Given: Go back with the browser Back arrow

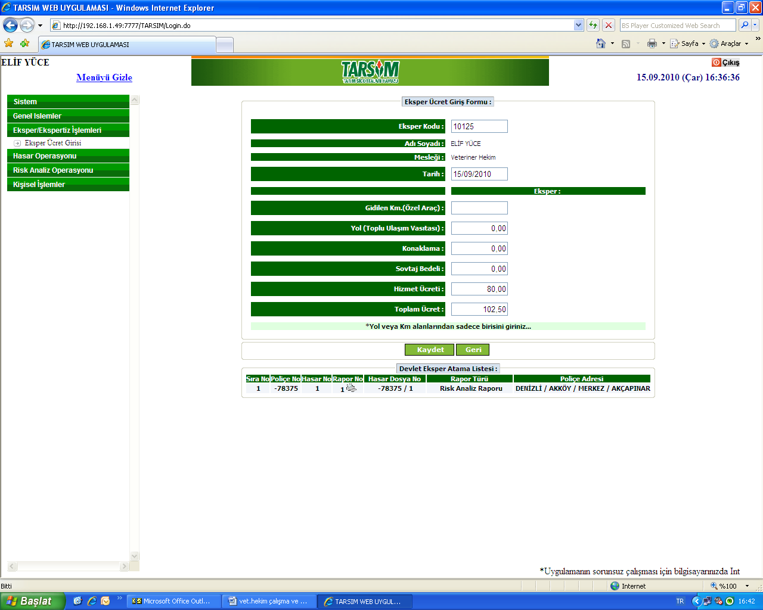Looking at the screenshot, I should (x=10, y=25).
